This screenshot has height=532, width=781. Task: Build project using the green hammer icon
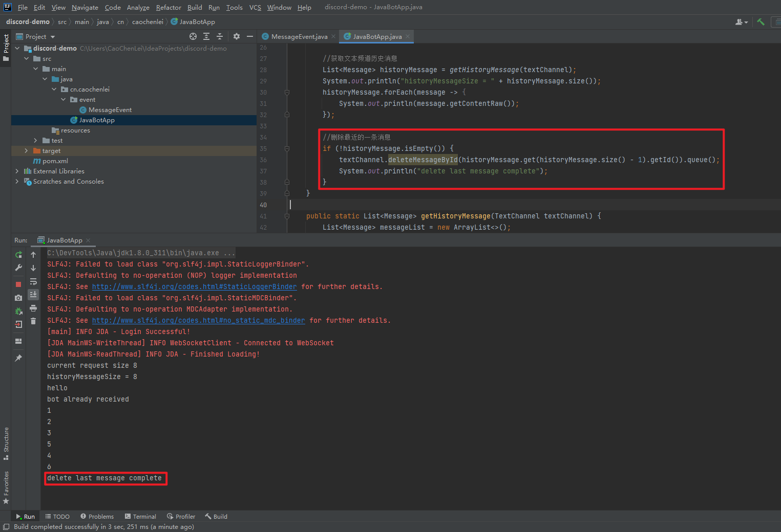761,22
